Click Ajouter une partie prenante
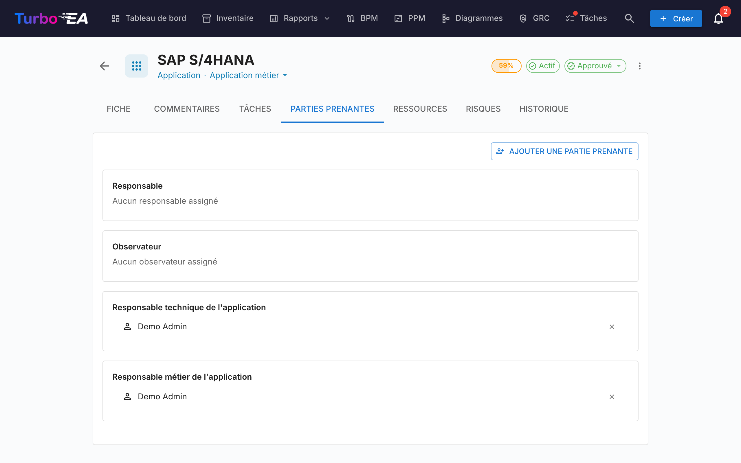The width and height of the screenshot is (741, 463). 564,151
